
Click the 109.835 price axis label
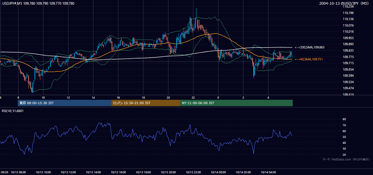pos(348,50)
